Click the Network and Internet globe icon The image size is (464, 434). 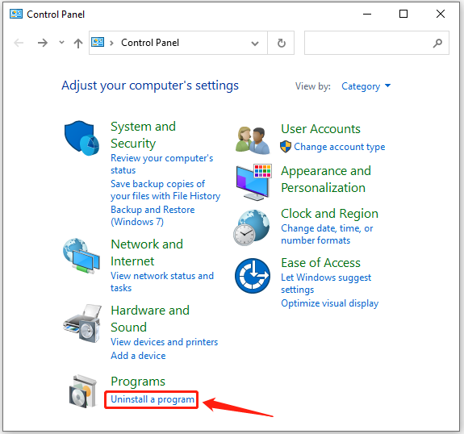pyautogui.click(x=81, y=256)
